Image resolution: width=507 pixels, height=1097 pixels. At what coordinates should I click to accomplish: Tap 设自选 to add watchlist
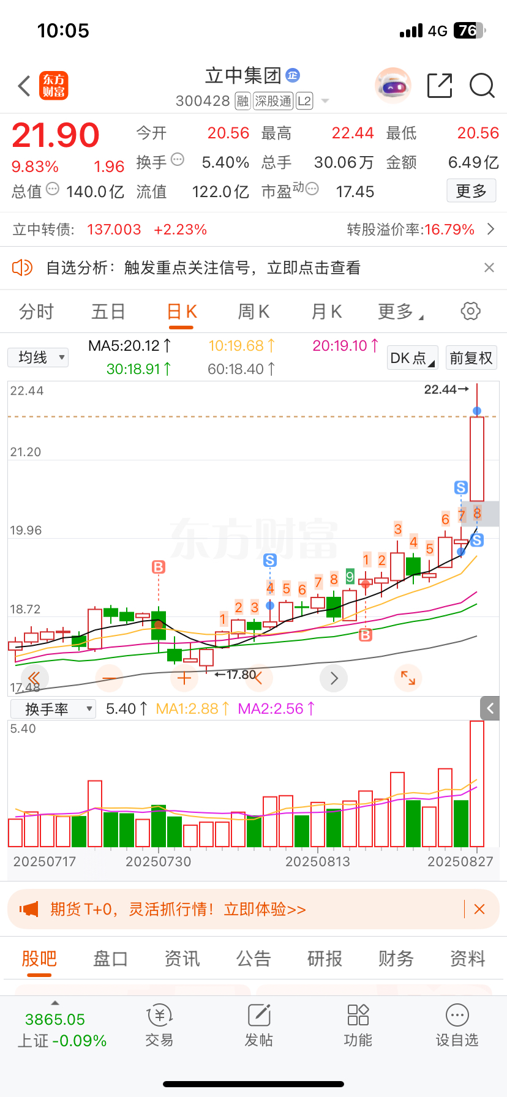(457, 1026)
